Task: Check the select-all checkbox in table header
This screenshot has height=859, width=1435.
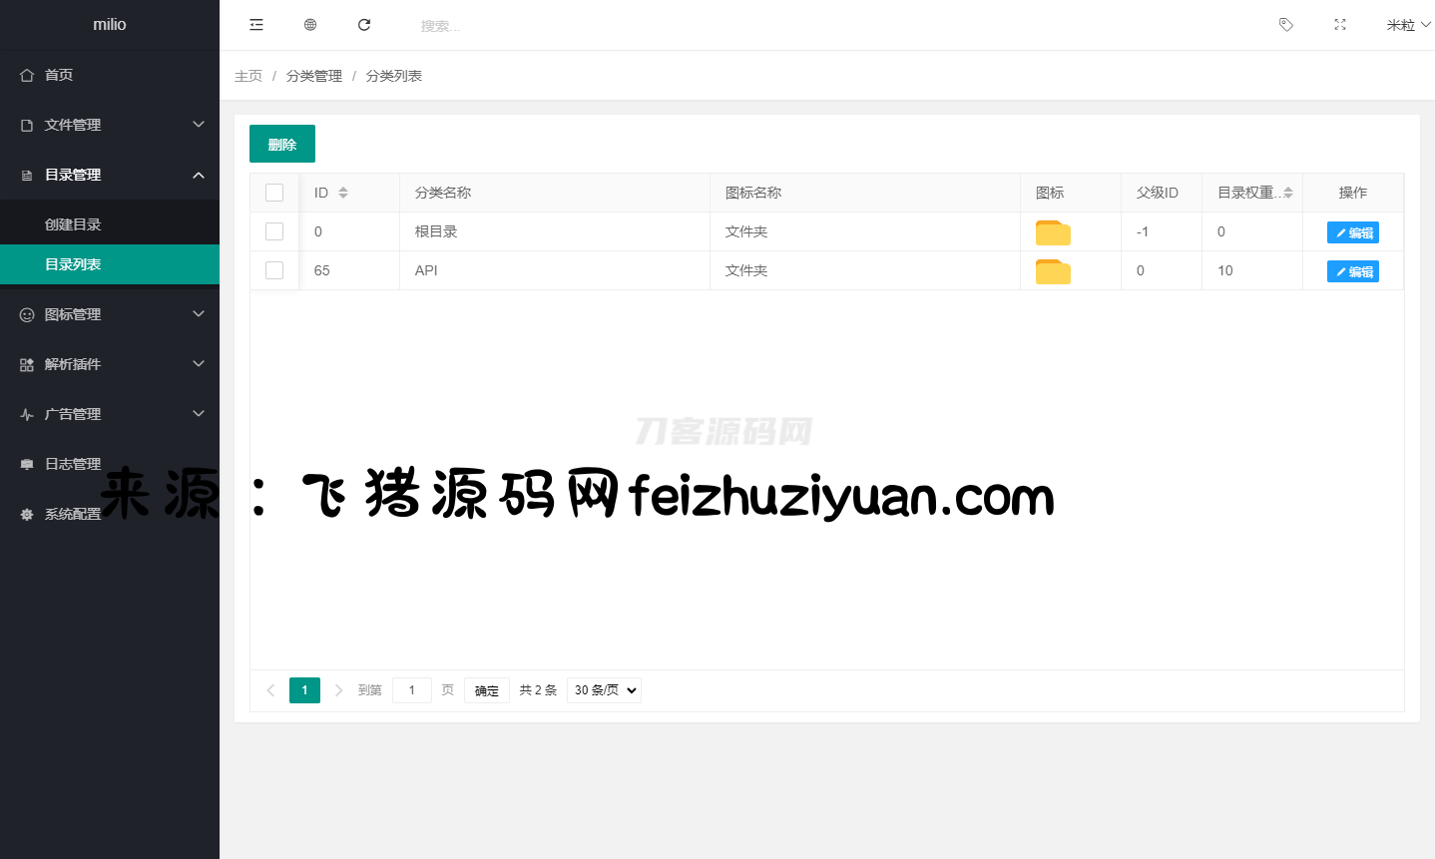Action: tap(274, 193)
